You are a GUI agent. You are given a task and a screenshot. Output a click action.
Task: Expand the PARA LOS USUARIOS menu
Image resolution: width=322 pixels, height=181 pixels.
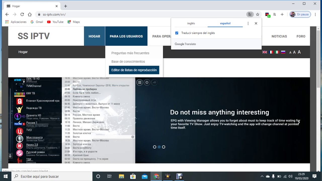click(x=126, y=36)
